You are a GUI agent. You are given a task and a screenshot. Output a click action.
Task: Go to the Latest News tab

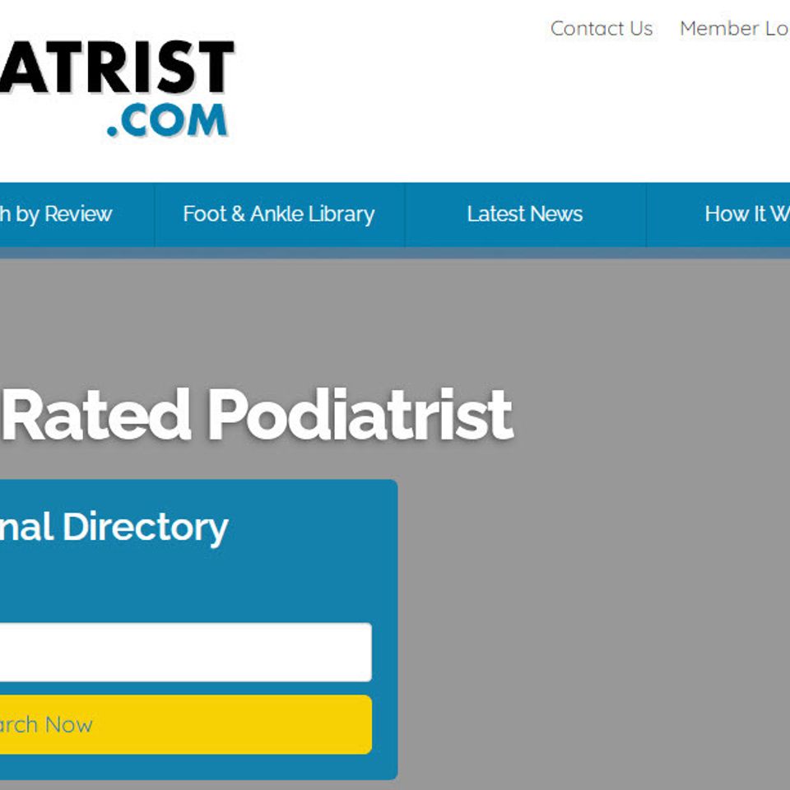[x=524, y=214]
